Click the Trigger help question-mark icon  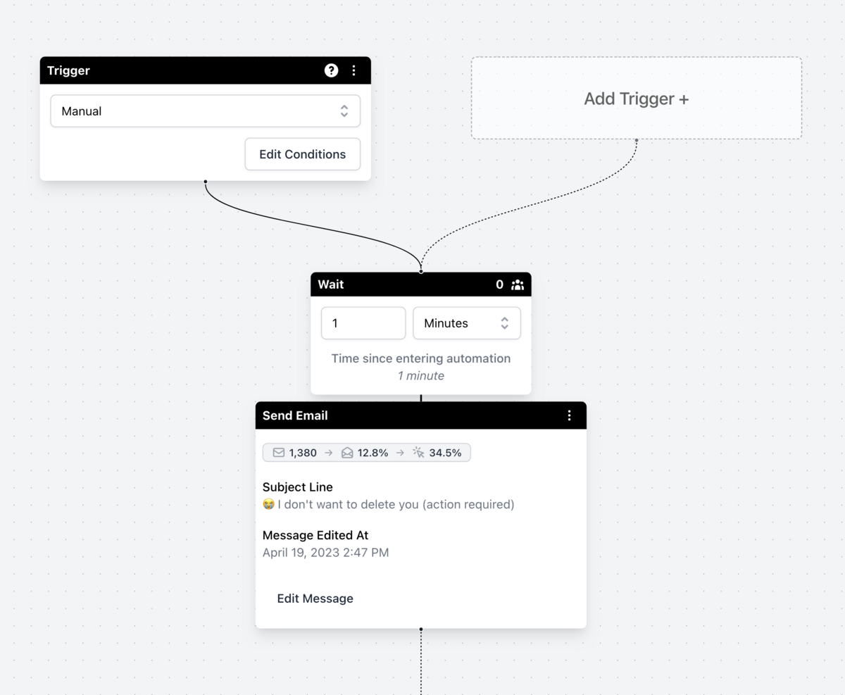[x=331, y=70]
